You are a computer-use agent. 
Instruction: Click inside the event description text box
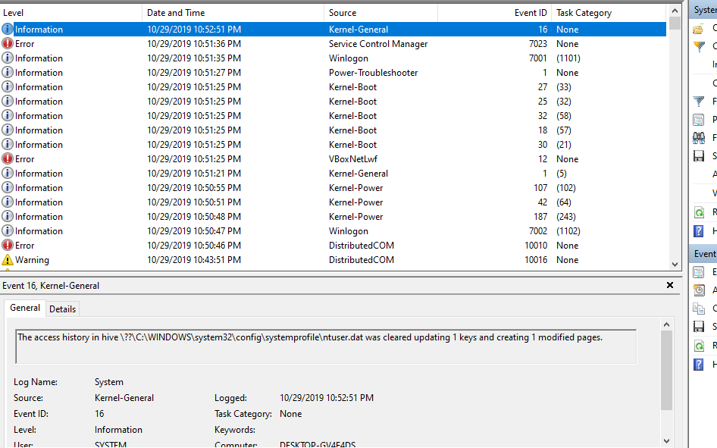coord(326,346)
